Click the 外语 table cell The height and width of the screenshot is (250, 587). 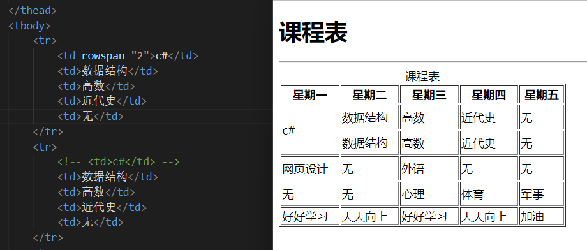click(429, 168)
